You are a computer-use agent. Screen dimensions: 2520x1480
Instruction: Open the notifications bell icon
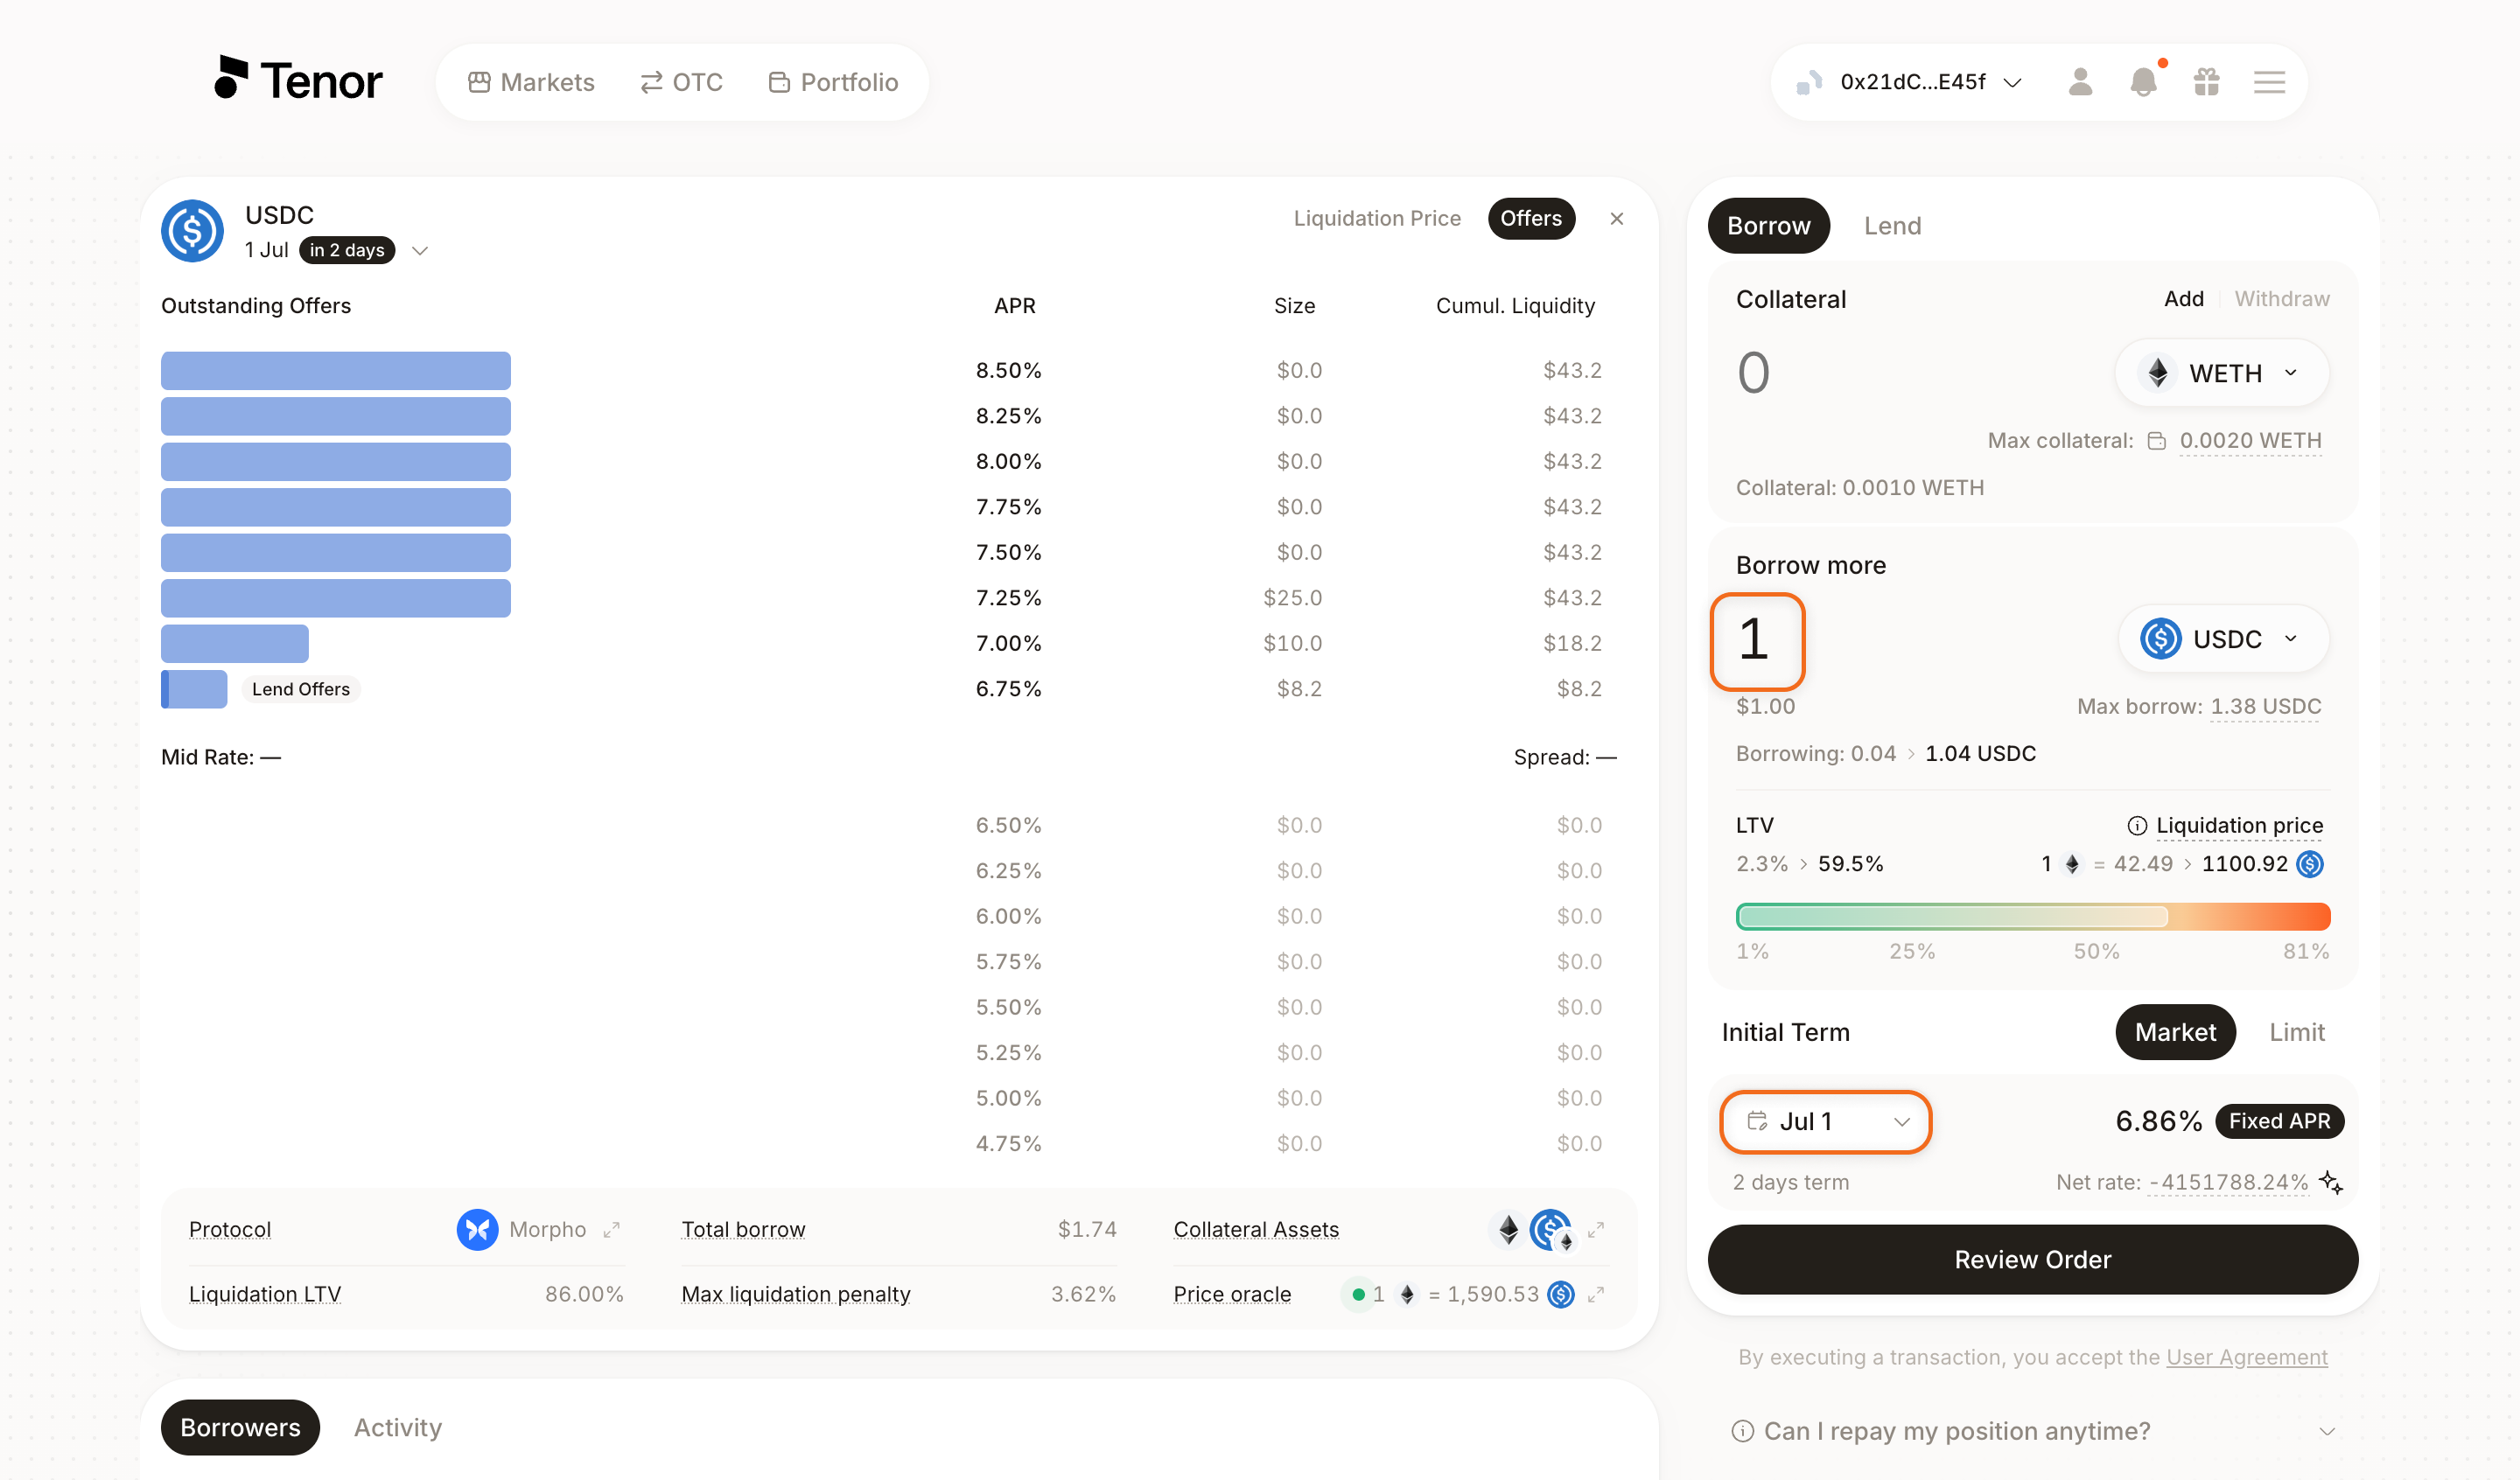pyautogui.click(x=2143, y=81)
